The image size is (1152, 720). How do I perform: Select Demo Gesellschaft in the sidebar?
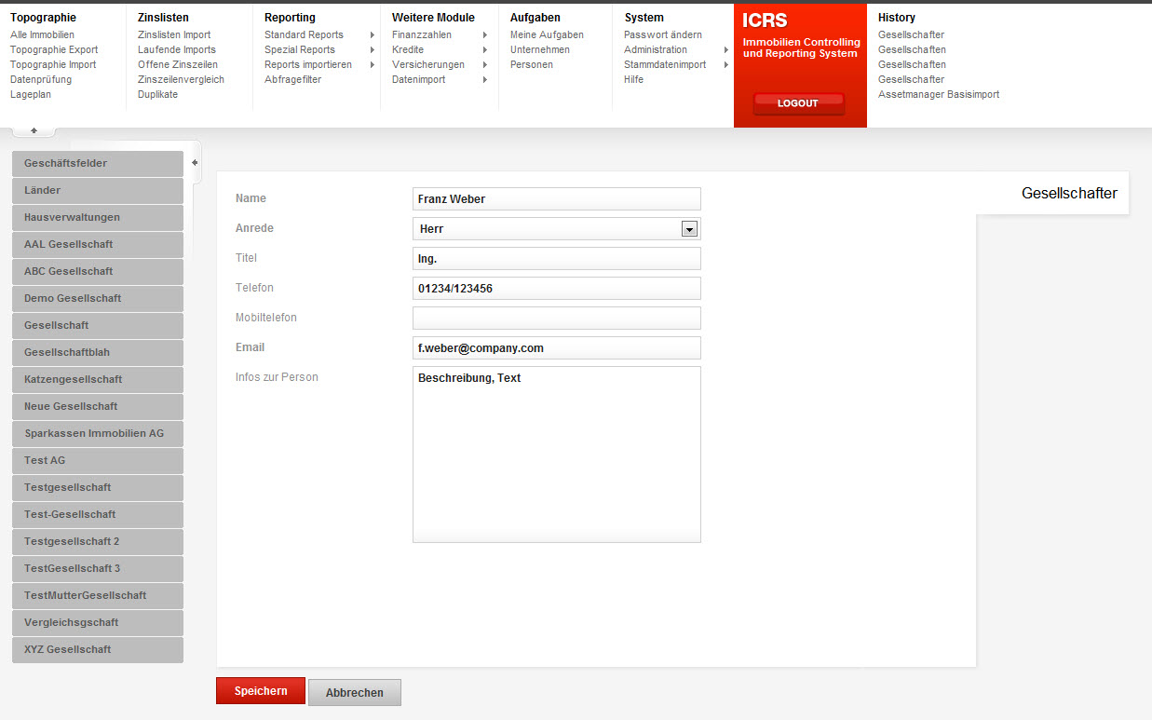point(98,298)
